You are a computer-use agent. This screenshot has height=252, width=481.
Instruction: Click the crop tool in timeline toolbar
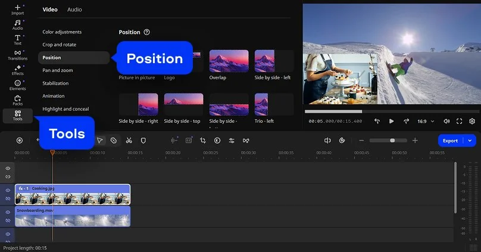pos(203,141)
